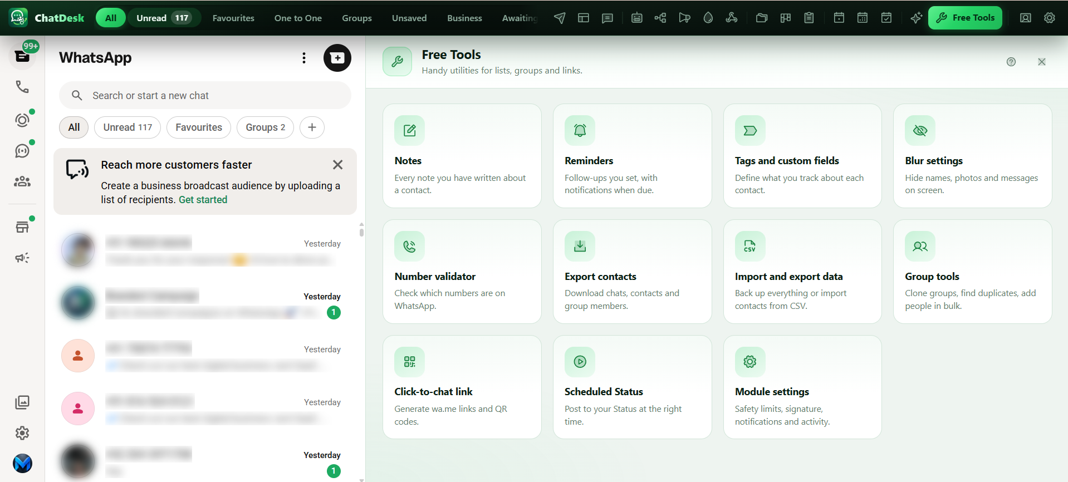Open the Status icon in left sidebar
The height and width of the screenshot is (482, 1068).
pyautogui.click(x=22, y=120)
